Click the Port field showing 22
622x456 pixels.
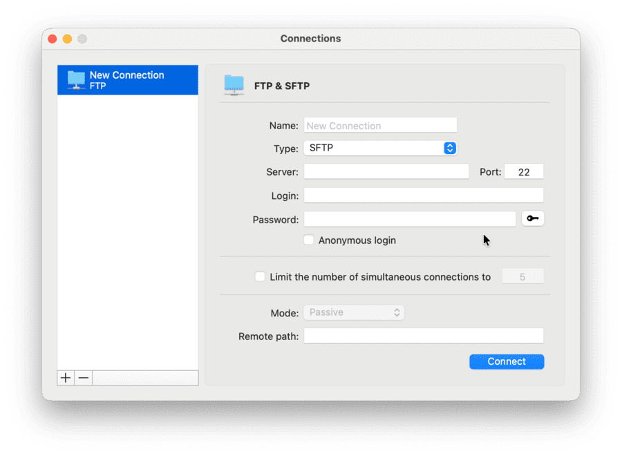524,171
